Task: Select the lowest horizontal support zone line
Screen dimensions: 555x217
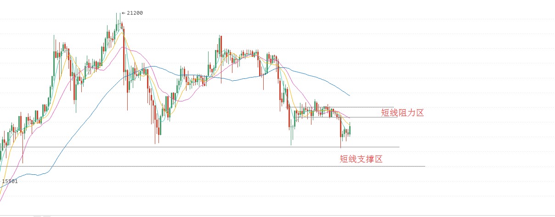Action: [213, 166]
